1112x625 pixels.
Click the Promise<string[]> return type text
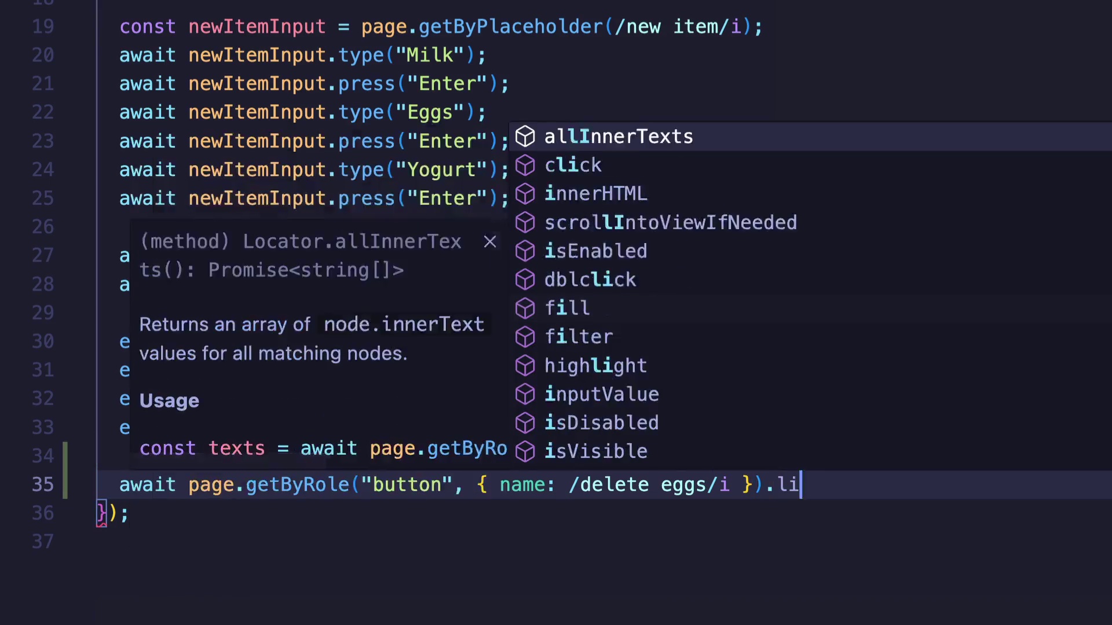click(306, 270)
